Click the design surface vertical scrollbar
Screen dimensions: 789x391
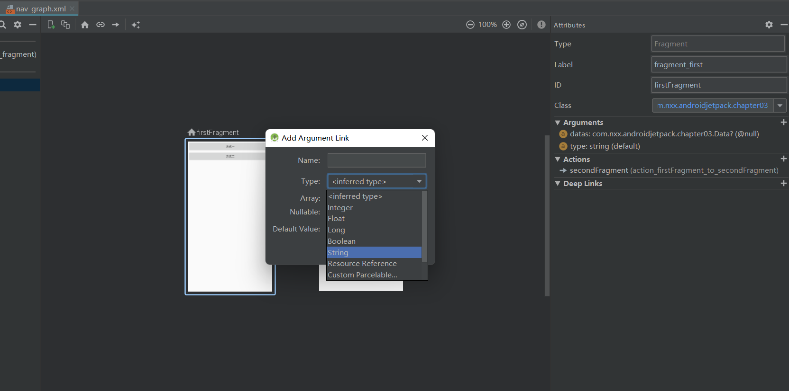click(x=547, y=215)
